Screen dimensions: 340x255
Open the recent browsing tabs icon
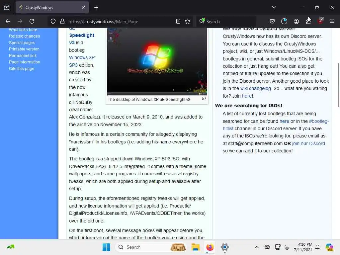point(7,8)
